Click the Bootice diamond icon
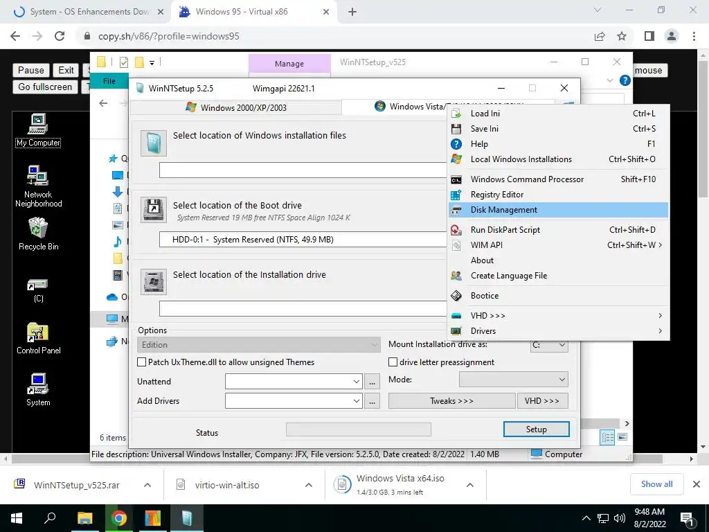 pos(456,296)
